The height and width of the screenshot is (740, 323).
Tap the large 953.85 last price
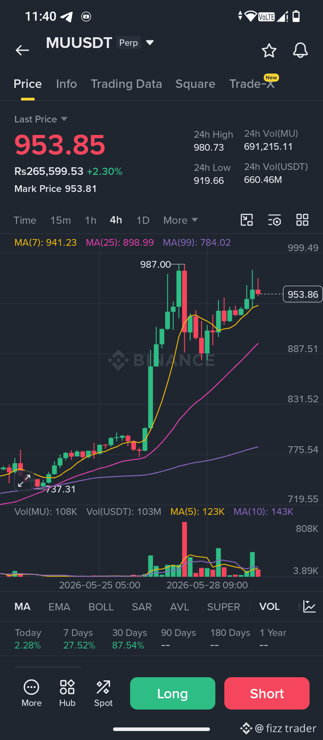click(x=60, y=145)
